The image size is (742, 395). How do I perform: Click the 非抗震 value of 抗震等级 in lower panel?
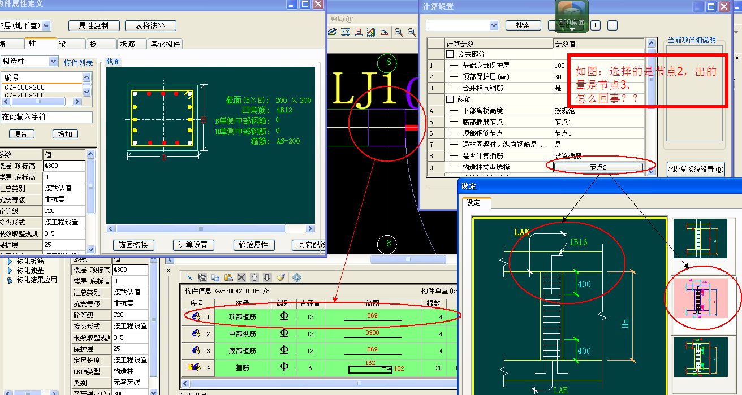click(x=130, y=303)
